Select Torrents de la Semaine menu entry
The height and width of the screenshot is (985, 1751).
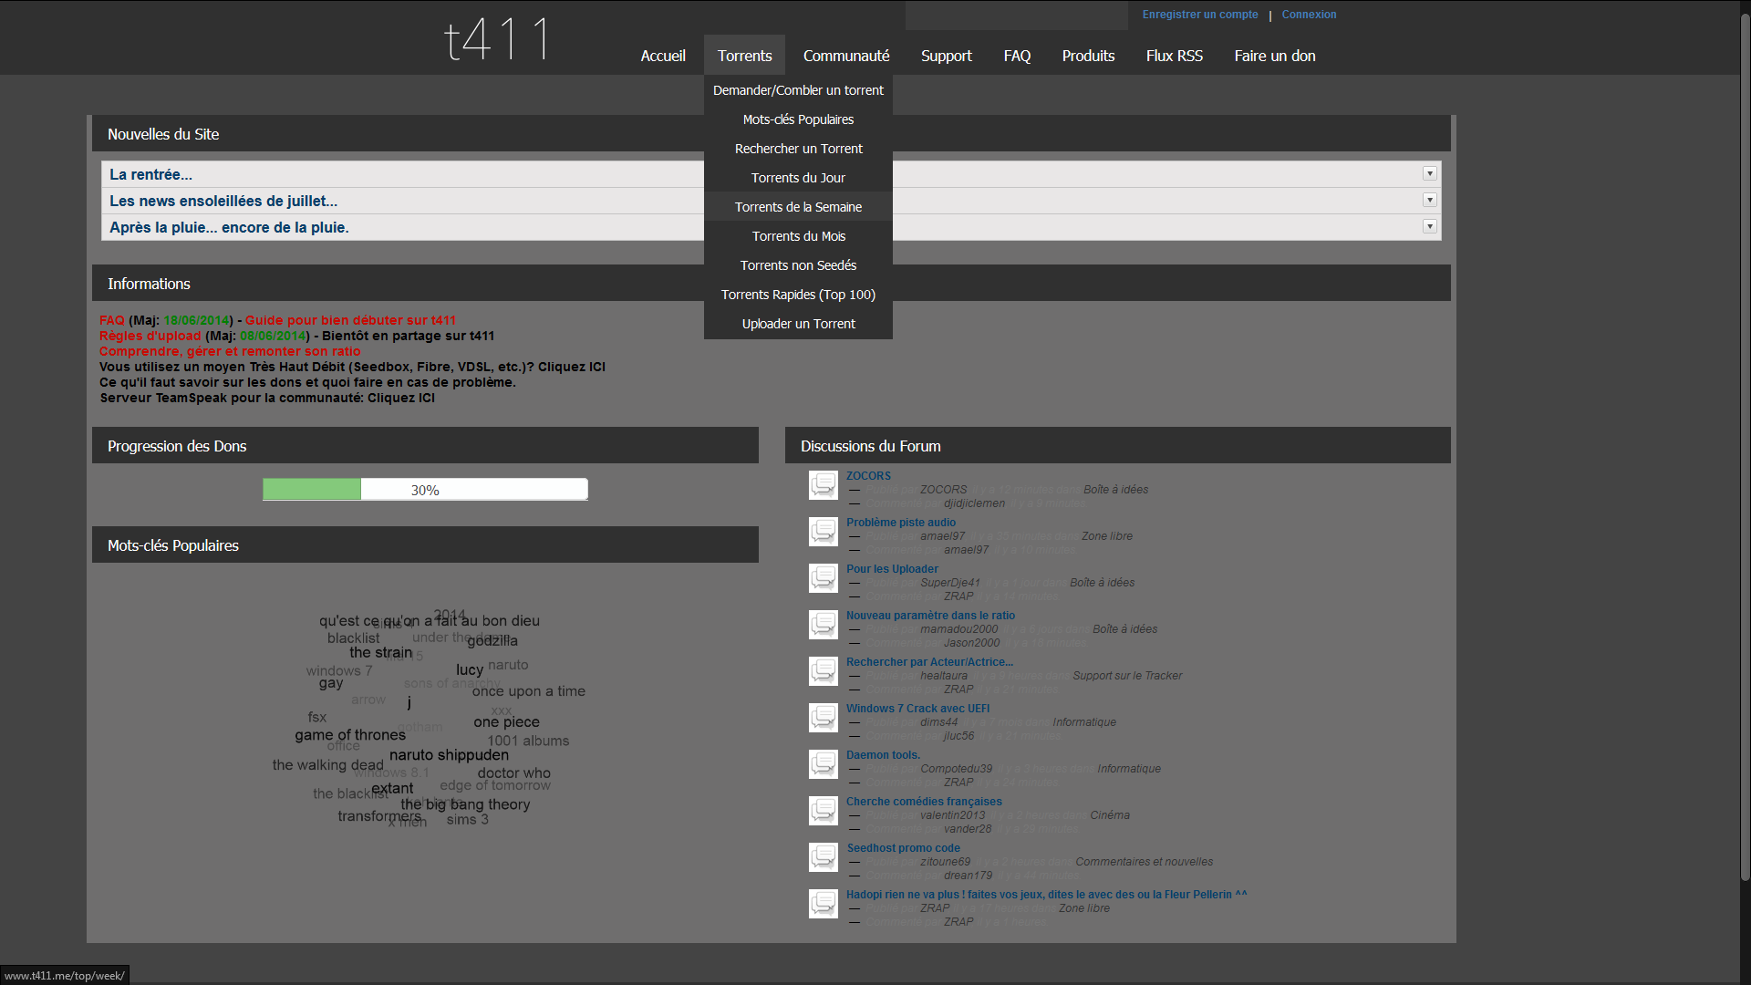click(x=798, y=207)
